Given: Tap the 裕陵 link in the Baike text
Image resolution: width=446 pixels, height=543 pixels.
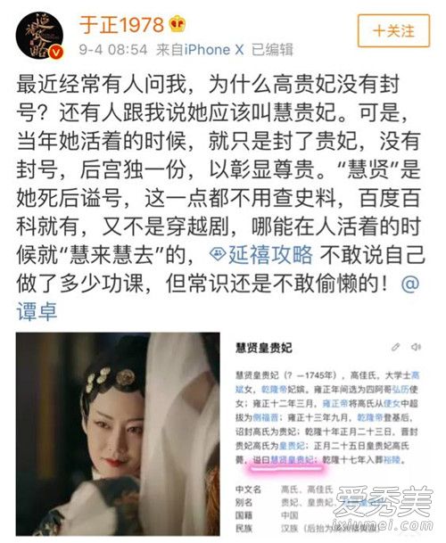Looking at the screenshot, I should point(392,460).
